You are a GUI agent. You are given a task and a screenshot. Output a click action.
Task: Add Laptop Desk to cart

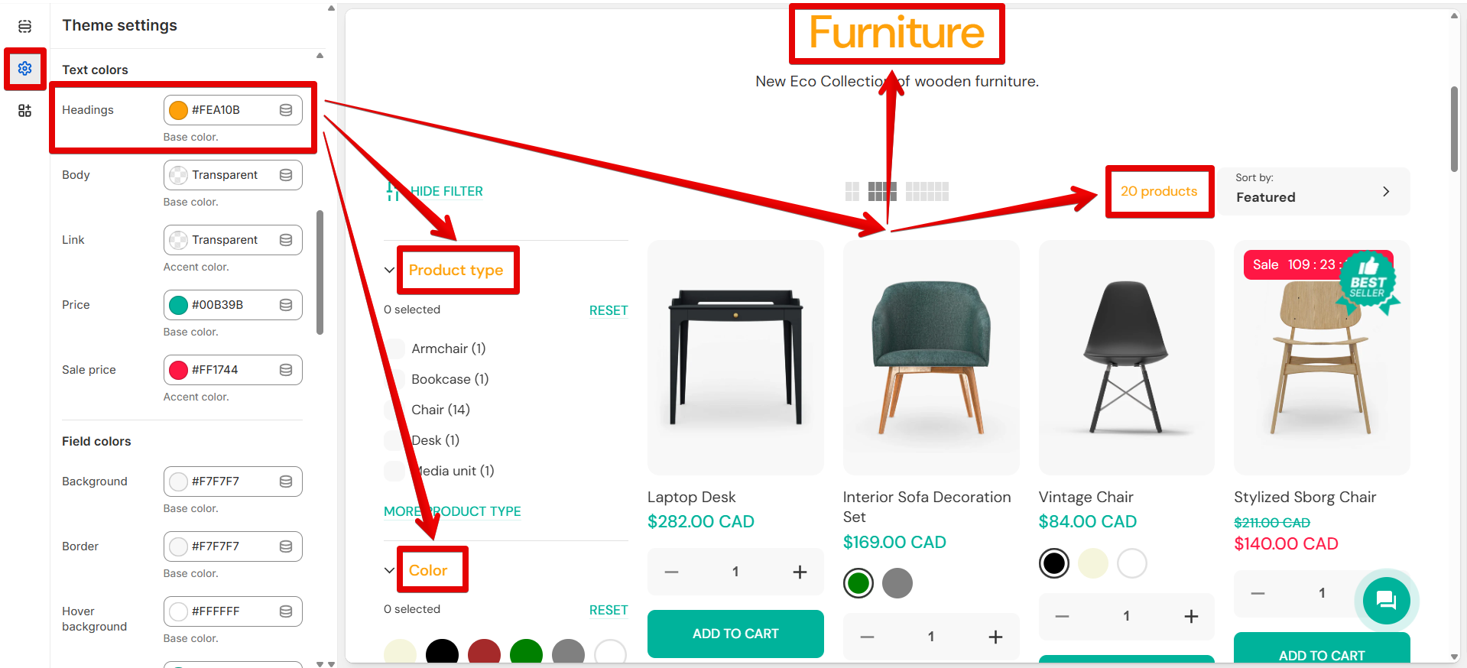(x=735, y=634)
